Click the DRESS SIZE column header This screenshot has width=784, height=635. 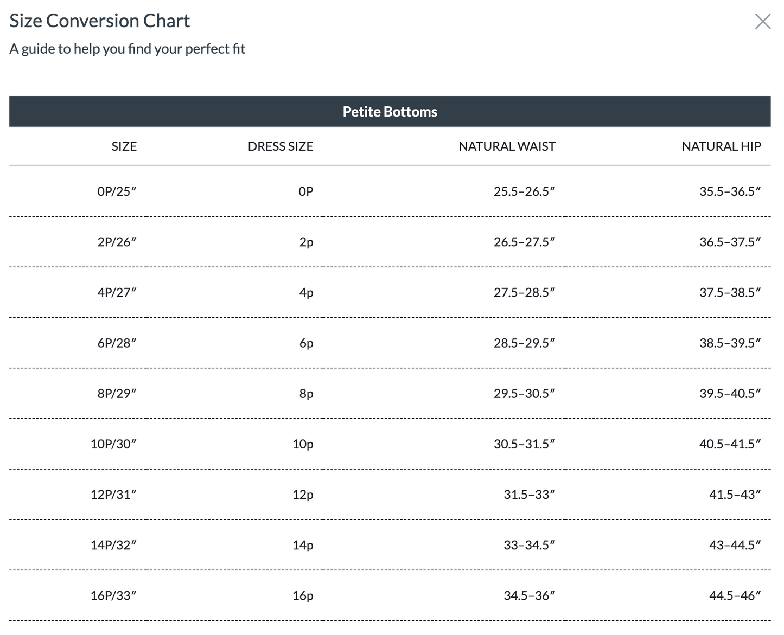tap(280, 146)
